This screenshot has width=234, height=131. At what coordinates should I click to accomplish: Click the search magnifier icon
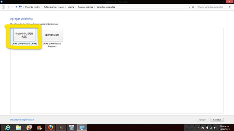pyautogui.click(x=229, y=7)
